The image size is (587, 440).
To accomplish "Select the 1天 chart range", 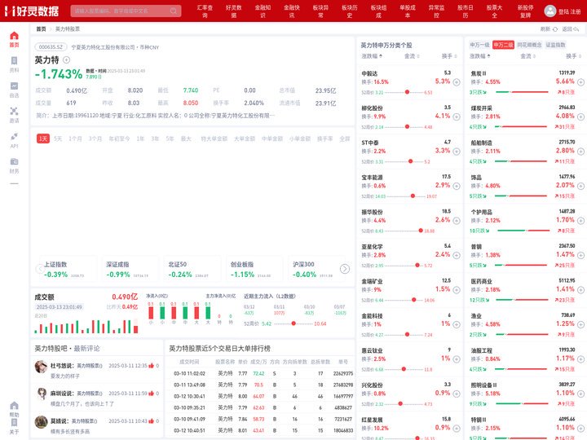I will click(43, 139).
